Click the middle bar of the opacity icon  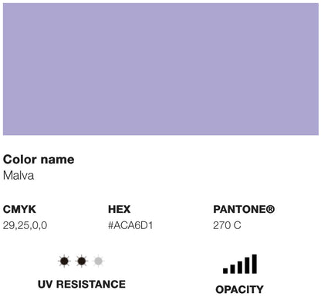coord(240,267)
